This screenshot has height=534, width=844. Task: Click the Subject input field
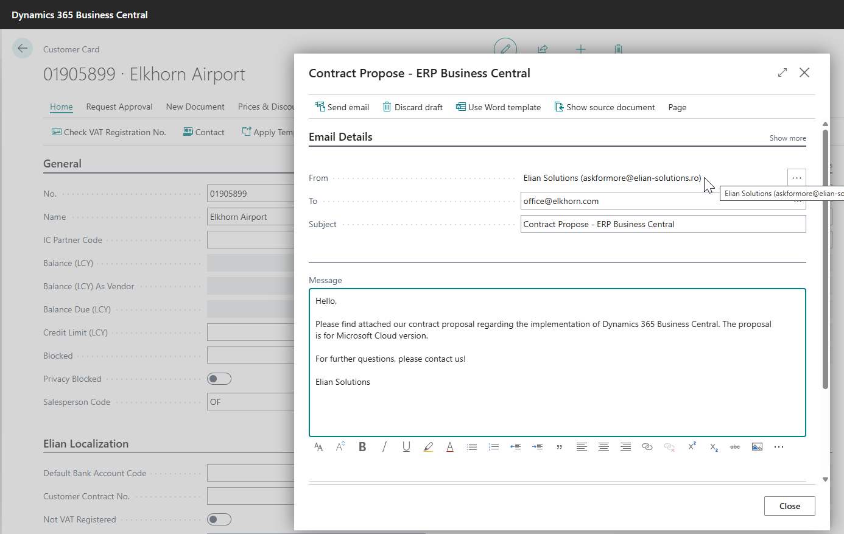pyautogui.click(x=663, y=224)
